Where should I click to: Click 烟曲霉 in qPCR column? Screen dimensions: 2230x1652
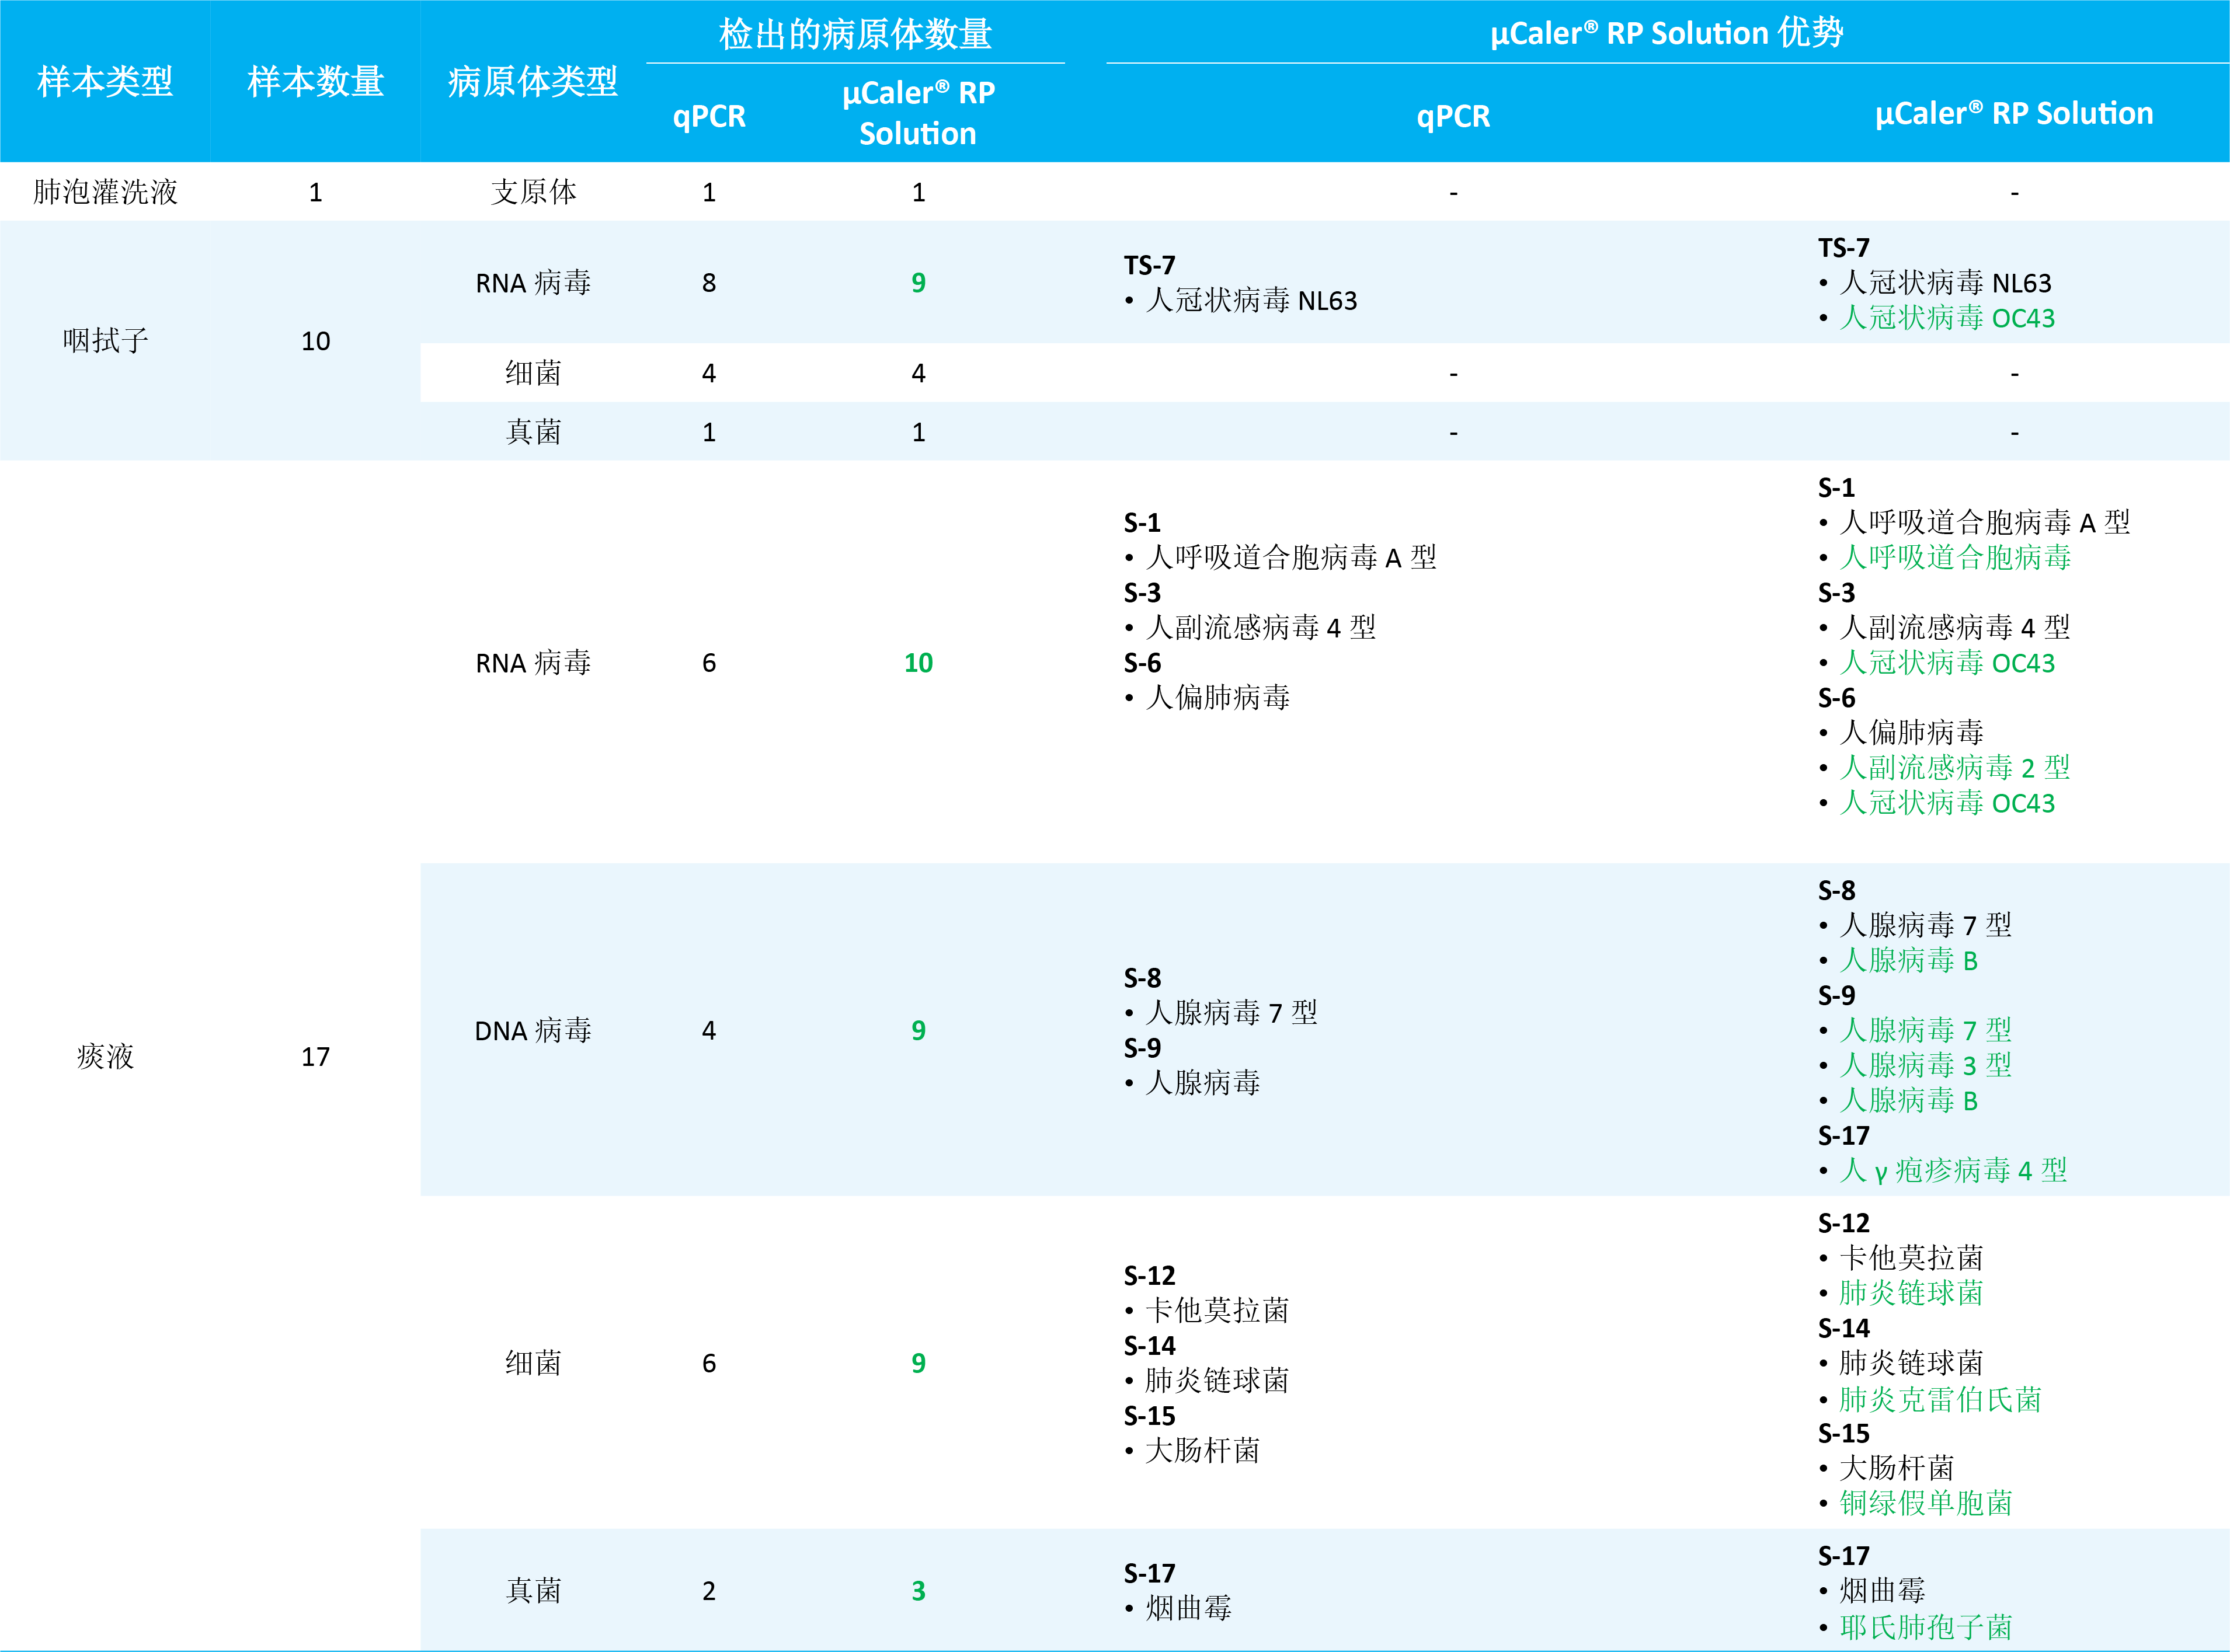[1188, 1608]
